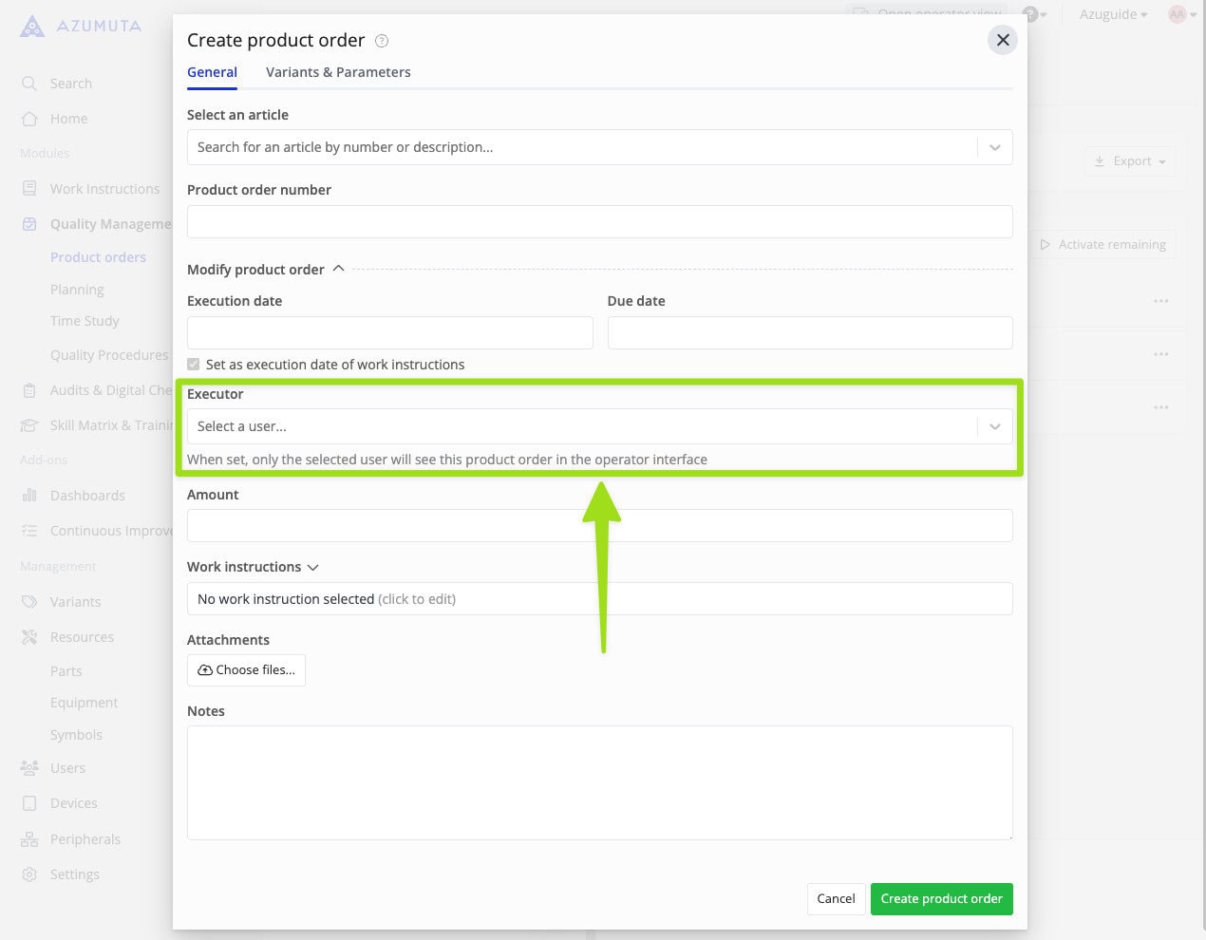Cancel the product order dialog

coord(836,898)
